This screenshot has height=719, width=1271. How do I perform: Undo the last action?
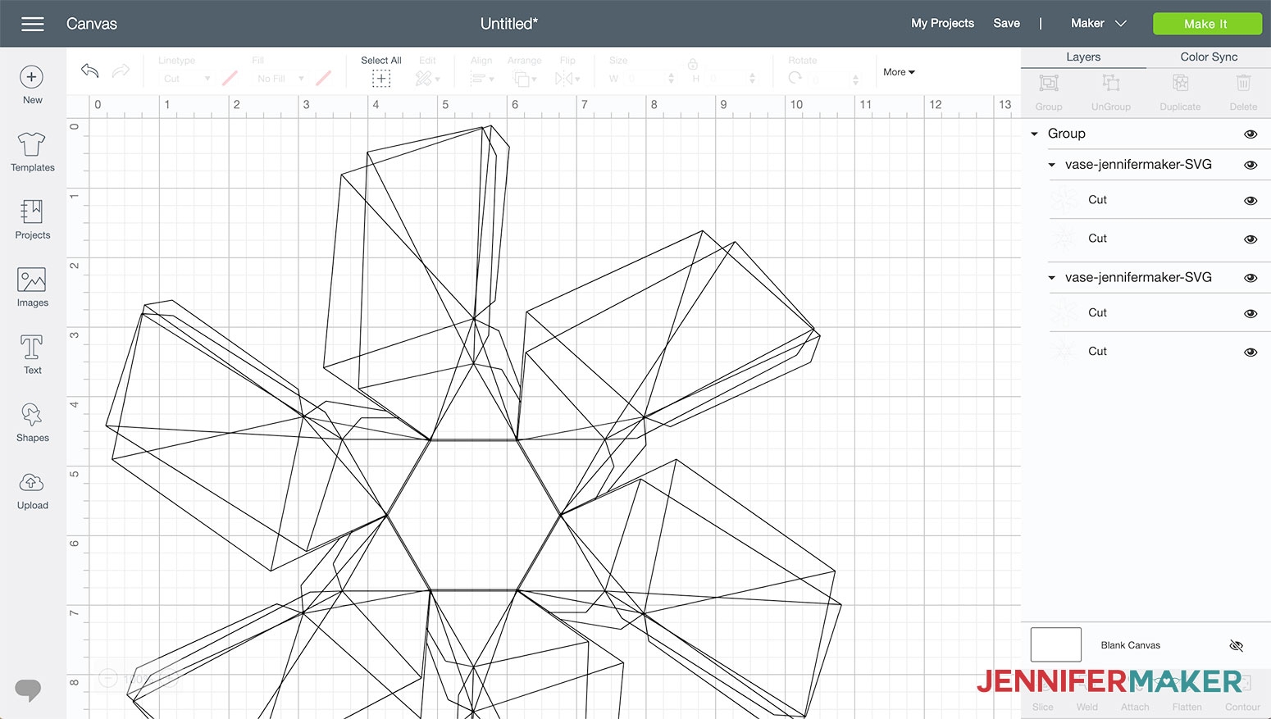pos(89,71)
